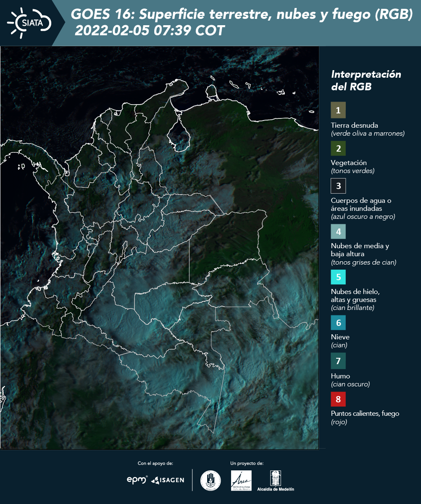Click the 'Interpretación del RGB' heading
The height and width of the screenshot is (504, 421).
(x=366, y=80)
